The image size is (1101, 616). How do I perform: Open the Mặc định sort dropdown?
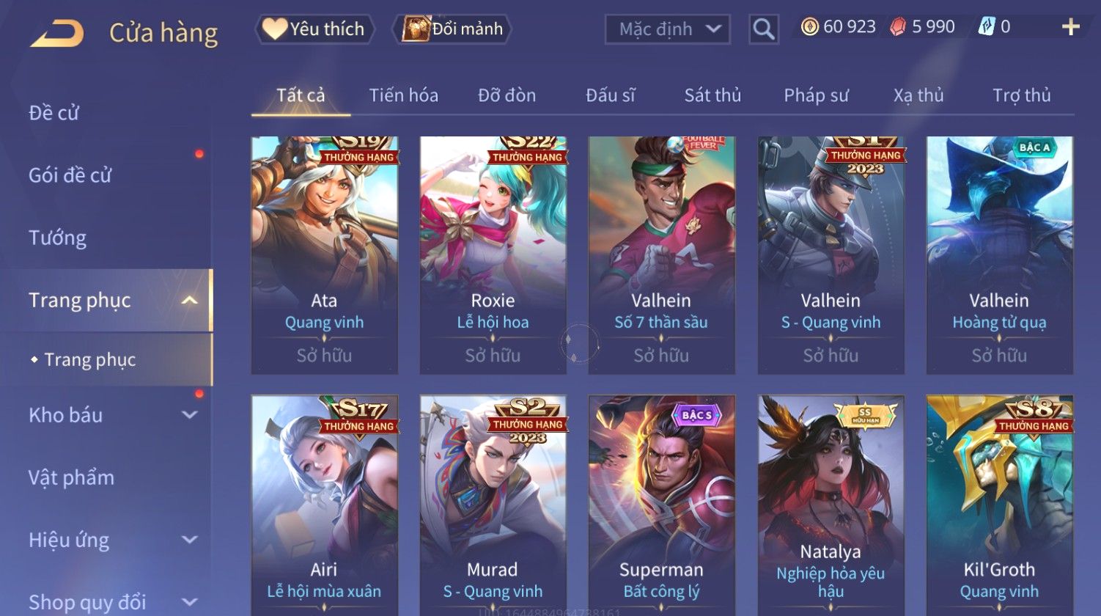coord(668,29)
